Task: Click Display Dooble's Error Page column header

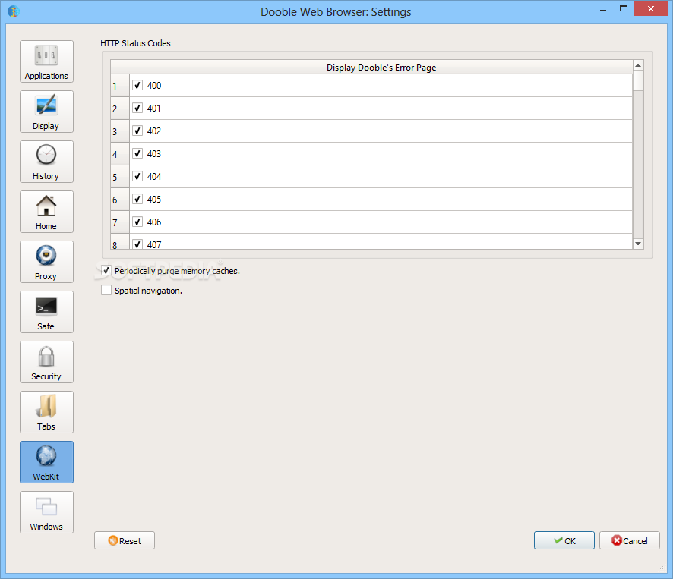Action: (371, 68)
